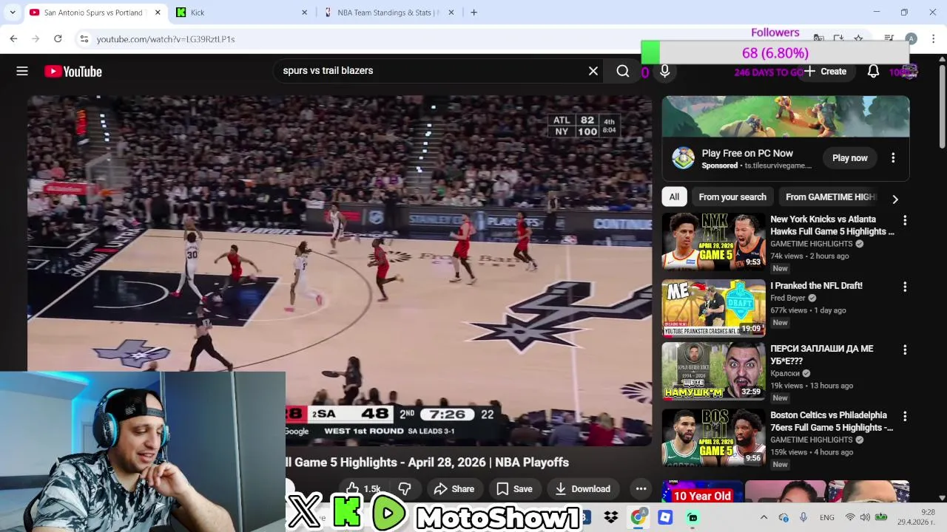Click the microphone tray icon
The width and height of the screenshot is (947, 532).
[803, 517]
